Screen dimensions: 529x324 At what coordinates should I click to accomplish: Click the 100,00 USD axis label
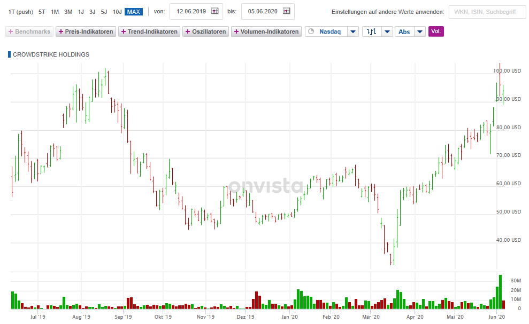coord(507,71)
